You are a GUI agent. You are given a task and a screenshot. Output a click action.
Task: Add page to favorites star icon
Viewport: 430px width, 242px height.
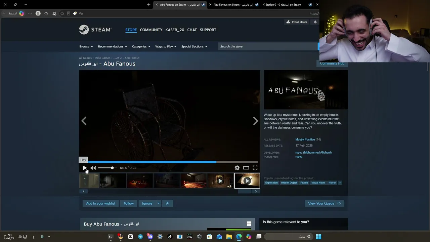pyautogui.click(x=62, y=13)
